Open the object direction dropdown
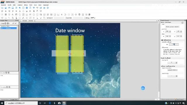The height and width of the screenshot is (105, 187). pyautogui.click(x=172, y=70)
